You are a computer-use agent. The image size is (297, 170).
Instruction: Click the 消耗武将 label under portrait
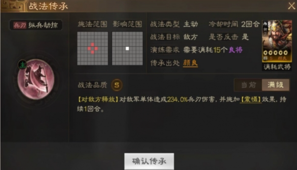tap(277, 67)
